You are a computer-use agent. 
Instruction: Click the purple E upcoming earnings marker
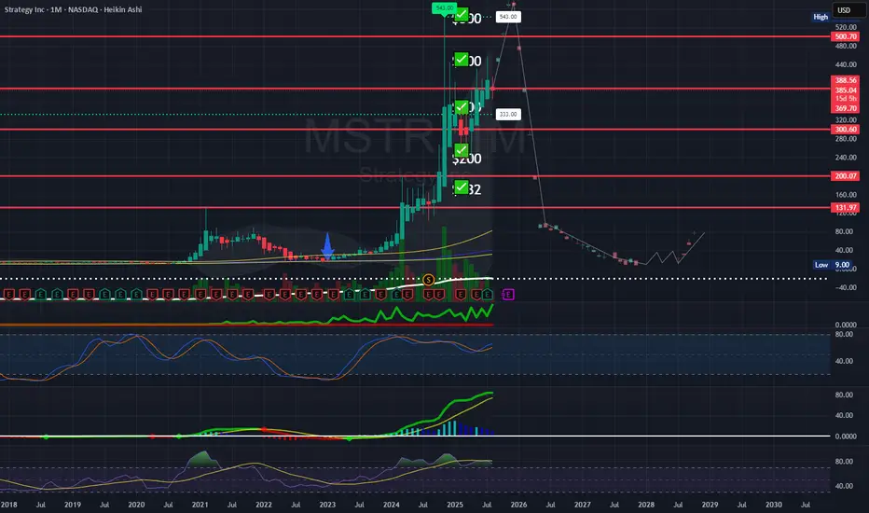point(508,295)
